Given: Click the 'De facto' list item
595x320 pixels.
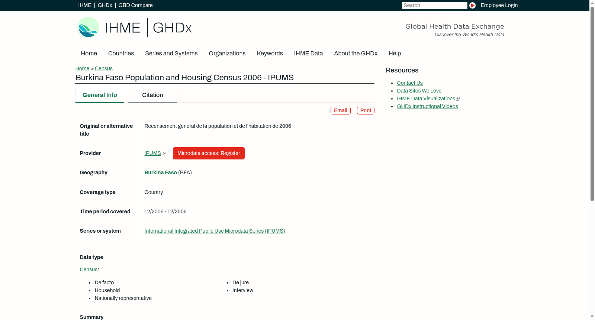Looking at the screenshot, I should coord(104,282).
